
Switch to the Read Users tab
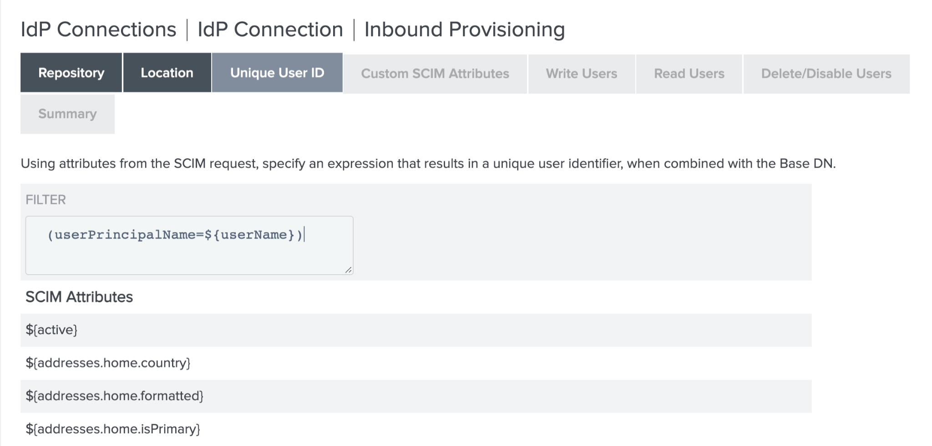pos(689,74)
